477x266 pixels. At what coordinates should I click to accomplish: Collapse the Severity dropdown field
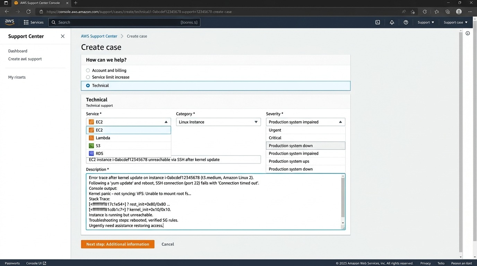tap(305, 122)
